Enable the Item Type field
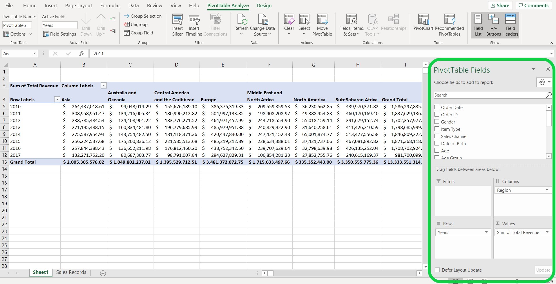Screen dimensions: 556x284 (437, 129)
